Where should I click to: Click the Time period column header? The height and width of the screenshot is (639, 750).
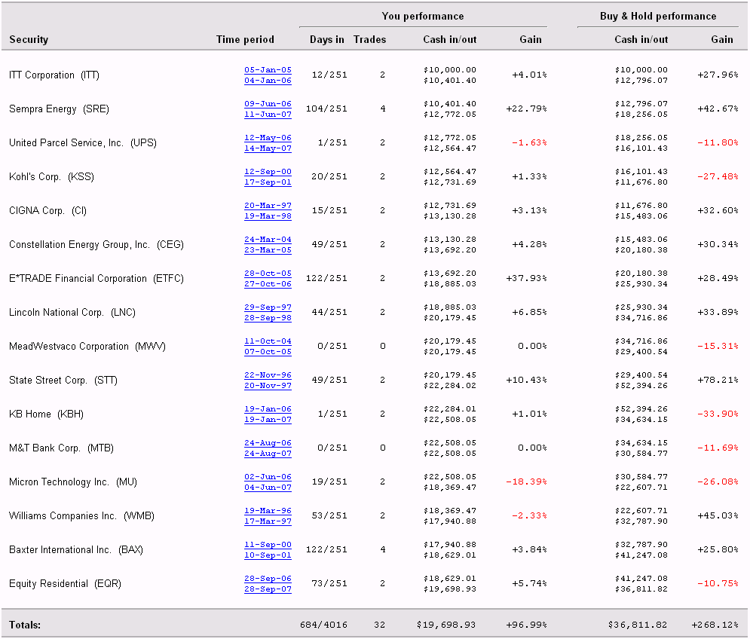click(x=246, y=40)
